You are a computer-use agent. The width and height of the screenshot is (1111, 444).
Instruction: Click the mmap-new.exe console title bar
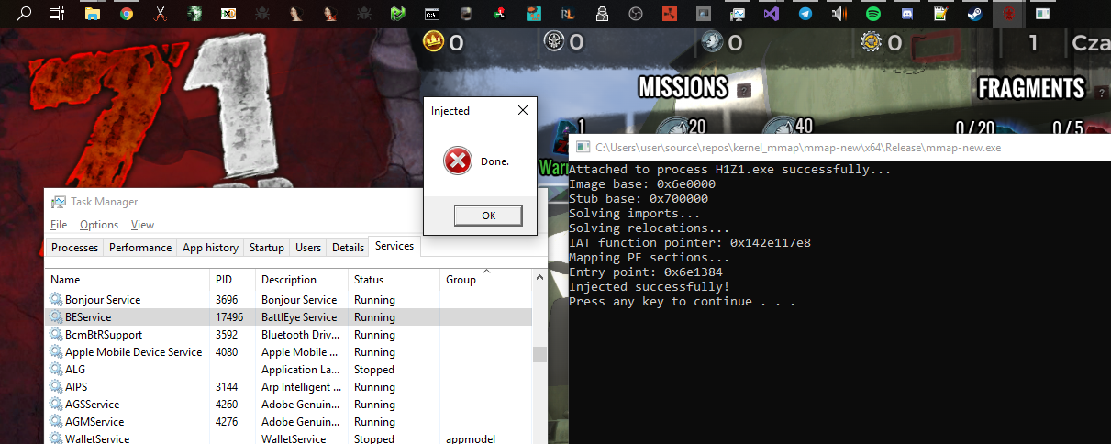839,147
